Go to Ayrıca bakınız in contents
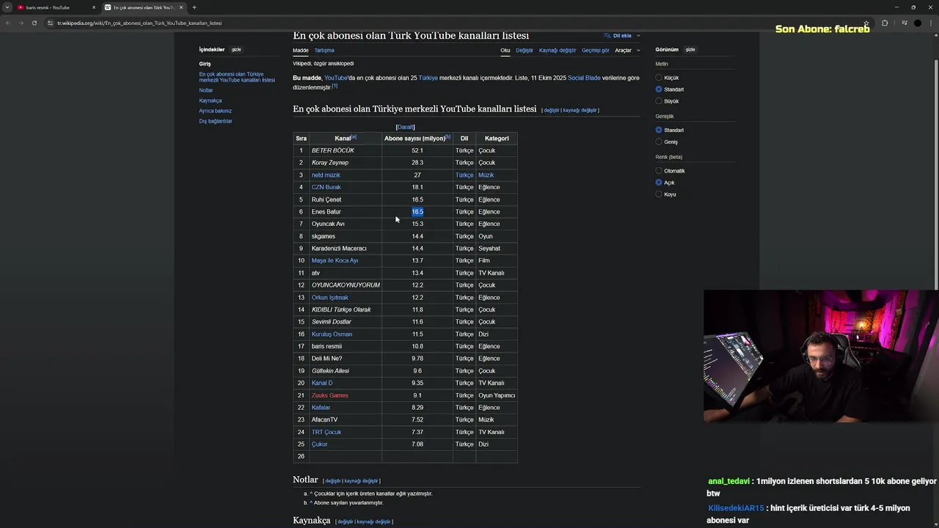Screen dimensions: 939x528 (x=215, y=111)
